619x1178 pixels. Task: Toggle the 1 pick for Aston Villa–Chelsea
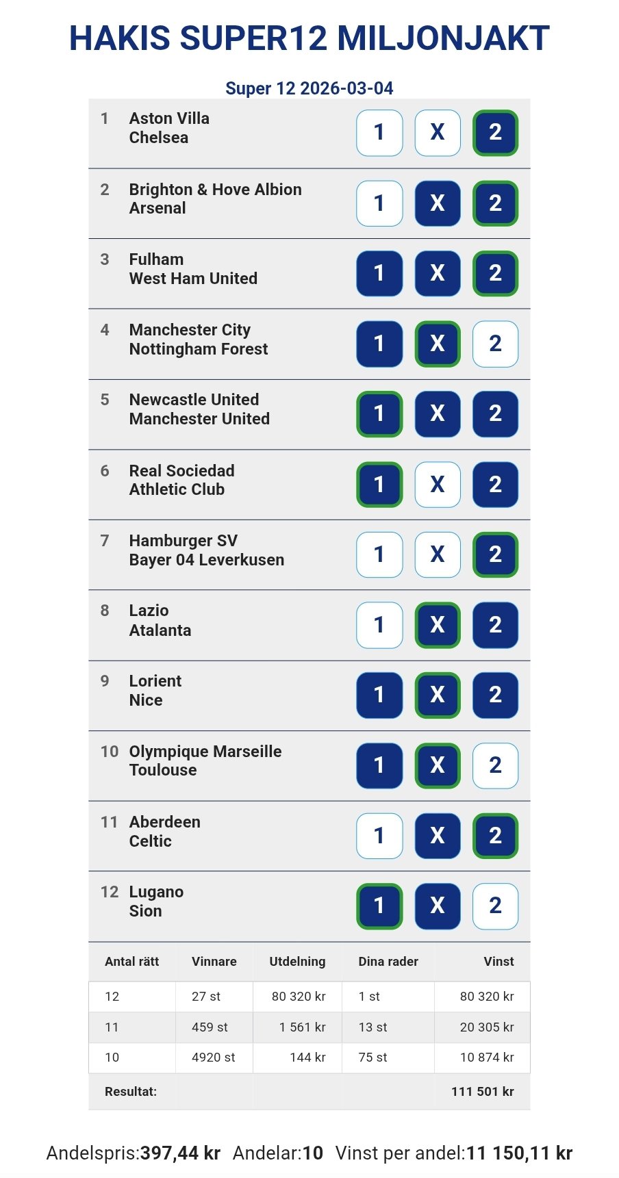pyautogui.click(x=379, y=133)
